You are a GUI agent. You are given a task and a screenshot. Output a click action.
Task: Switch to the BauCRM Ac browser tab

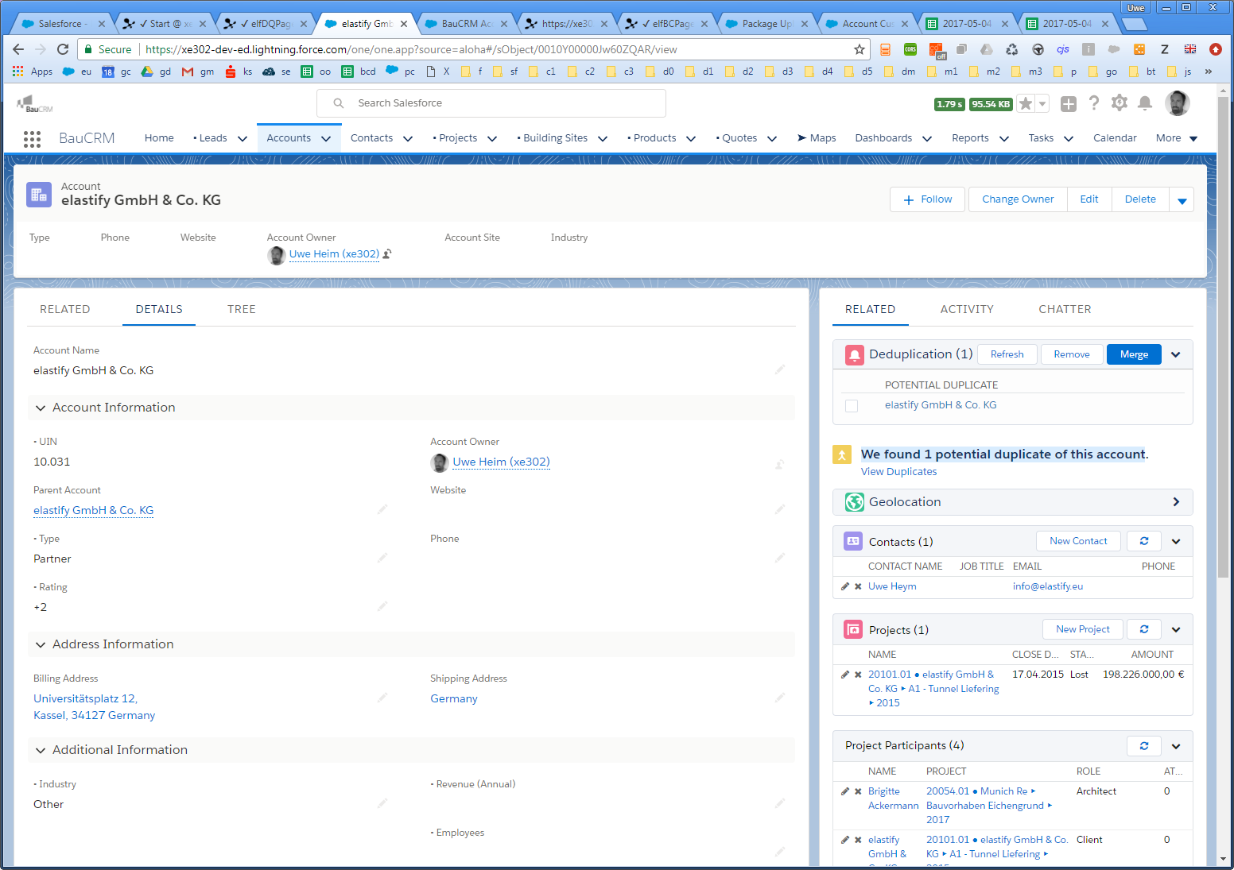pyautogui.click(x=468, y=24)
